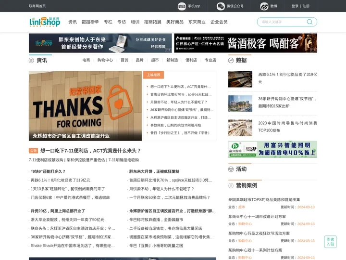The image size is (346, 260).
Task: Select the 购物中心 news category tab
Action: click(105, 60)
